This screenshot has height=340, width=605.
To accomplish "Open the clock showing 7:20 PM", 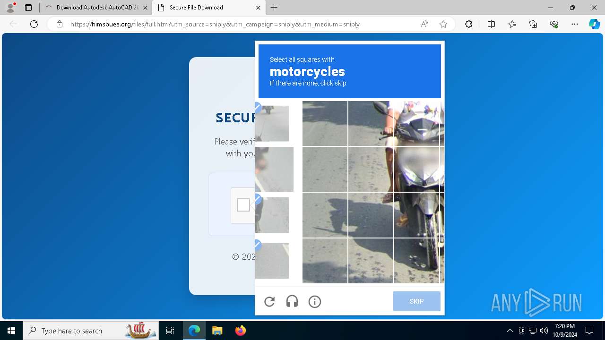I will pos(565,331).
